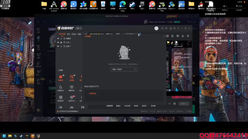The width and height of the screenshot is (248, 139).
Task: Click the start streaming button below preview
Action: (184, 104)
